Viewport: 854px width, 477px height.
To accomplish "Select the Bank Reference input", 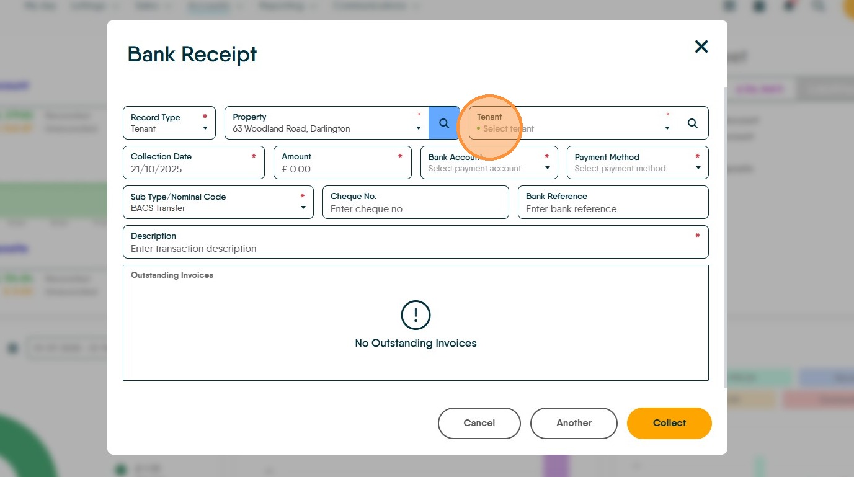I will point(613,202).
